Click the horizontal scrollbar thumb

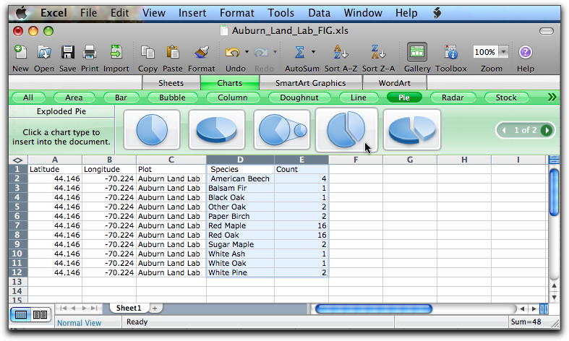click(x=374, y=308)
